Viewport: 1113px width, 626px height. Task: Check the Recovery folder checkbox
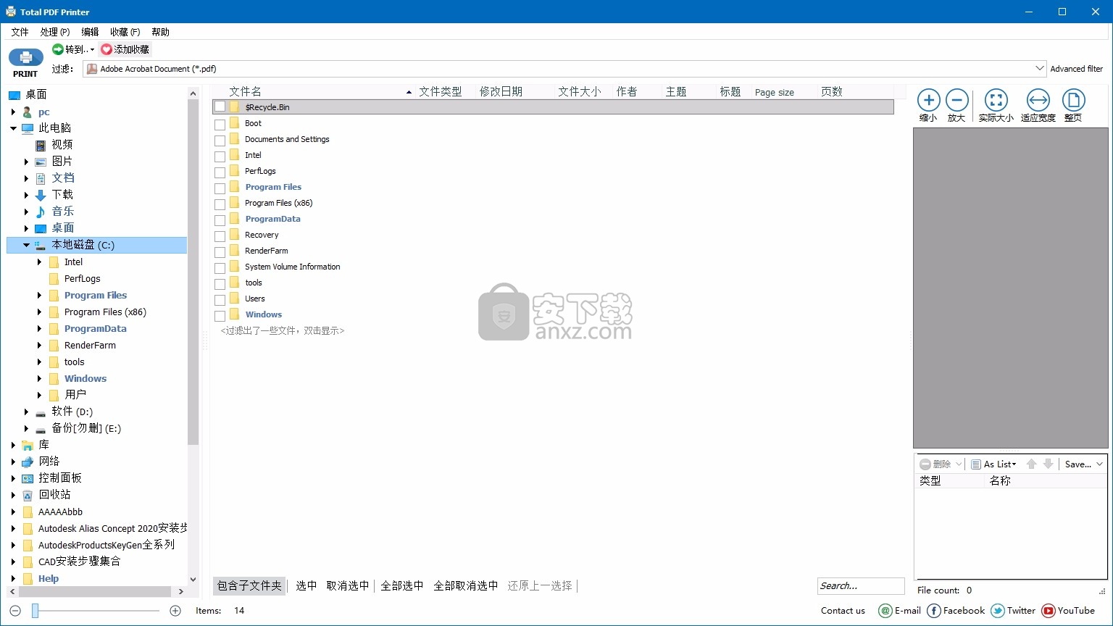[x=220, y=235]
